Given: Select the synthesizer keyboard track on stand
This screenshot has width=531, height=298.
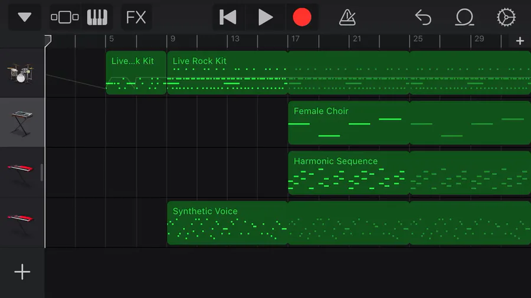Looking at the screenshot, I should (22, 122).
